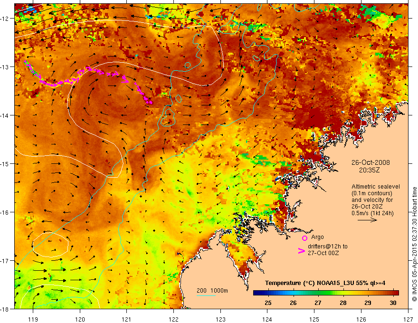Click the longitude label 127

coord(408,319)
